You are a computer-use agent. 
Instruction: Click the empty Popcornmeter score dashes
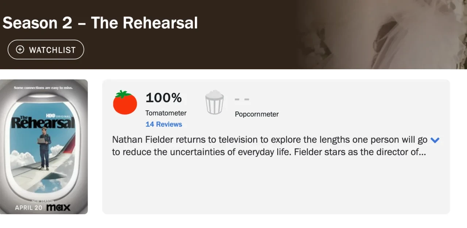[x=242, y=99]
